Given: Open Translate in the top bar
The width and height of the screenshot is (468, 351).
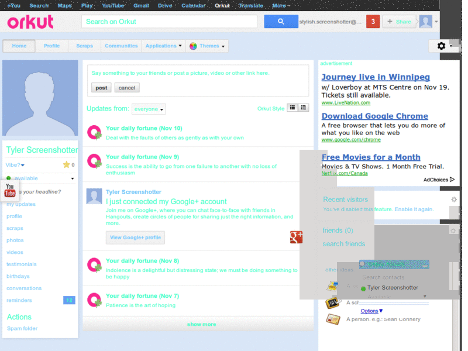Looking at the screenshot, I should (251, 5).
